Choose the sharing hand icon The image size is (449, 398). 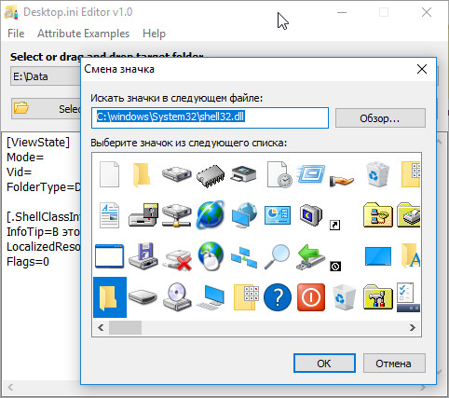(342, 180)
